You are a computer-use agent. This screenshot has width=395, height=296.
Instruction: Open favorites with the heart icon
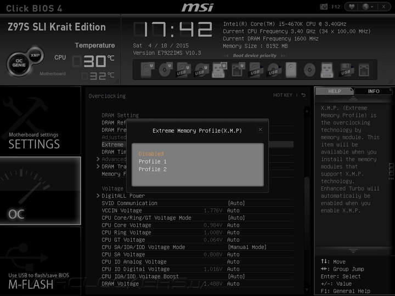click(352, 7)
